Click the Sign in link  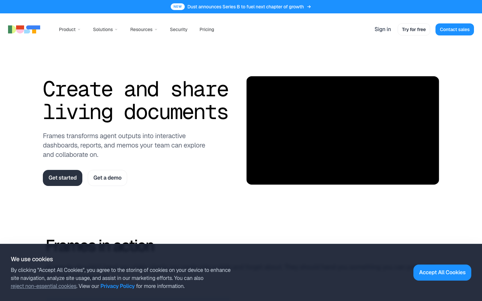tap(383, 29)
